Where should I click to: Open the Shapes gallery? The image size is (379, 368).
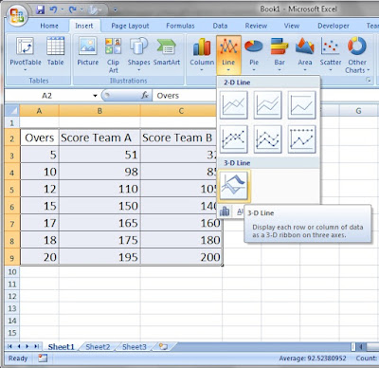[x=138, y=53]
